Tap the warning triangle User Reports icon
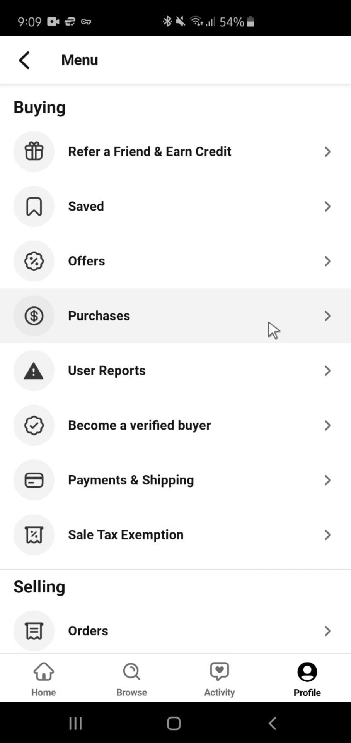This screenshot has height=743, width=351. [34, 371]
